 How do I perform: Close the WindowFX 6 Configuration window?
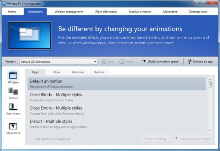tap(213, 3)
